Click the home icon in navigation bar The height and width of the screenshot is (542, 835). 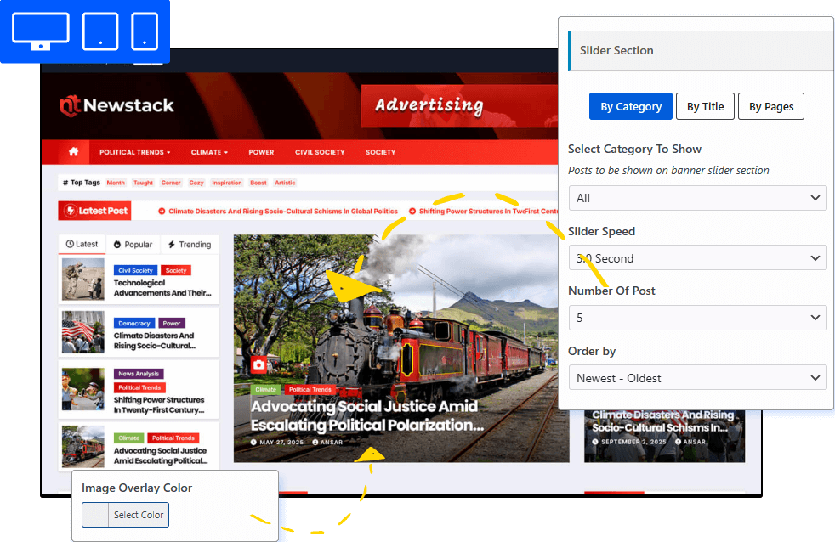[x=73, y=151]
